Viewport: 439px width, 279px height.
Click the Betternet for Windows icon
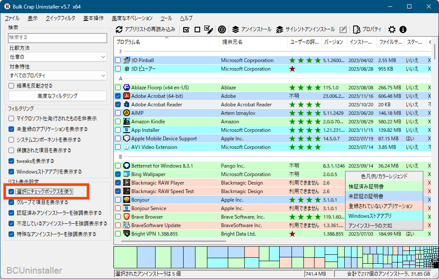click(x=127, y=165)
